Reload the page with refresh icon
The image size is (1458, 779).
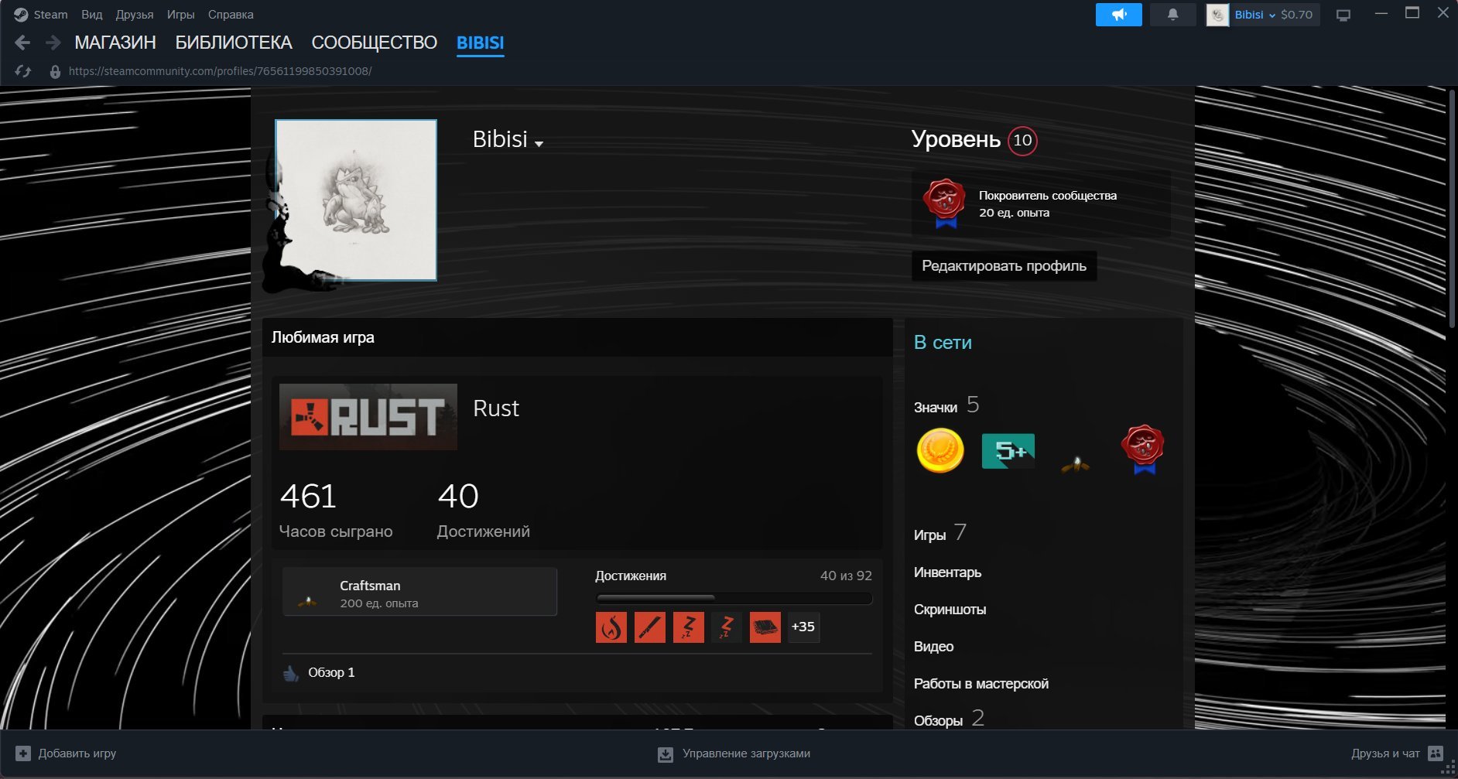(23, 71)
